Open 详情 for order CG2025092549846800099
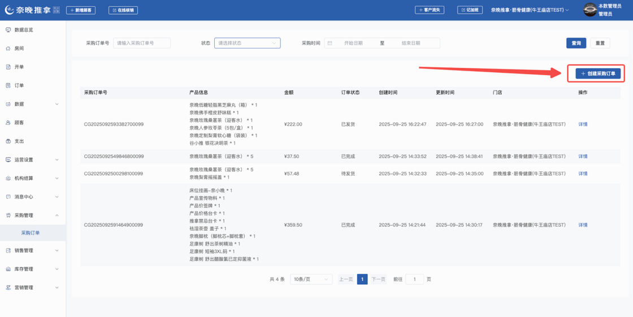 click(x=583, y=157)
